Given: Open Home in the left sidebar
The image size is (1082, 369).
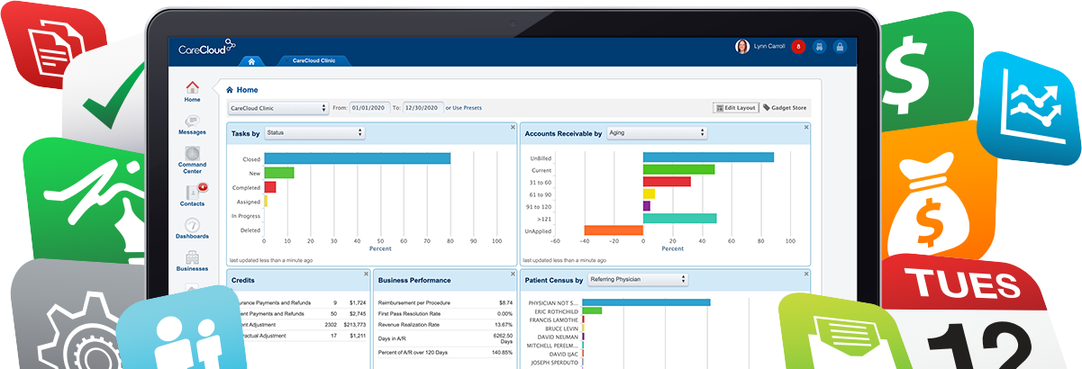Looking at the screenshot, I should pyautogui.click(x=192, y=92).
